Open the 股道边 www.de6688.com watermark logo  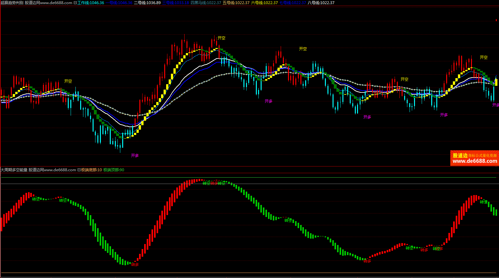474,158
